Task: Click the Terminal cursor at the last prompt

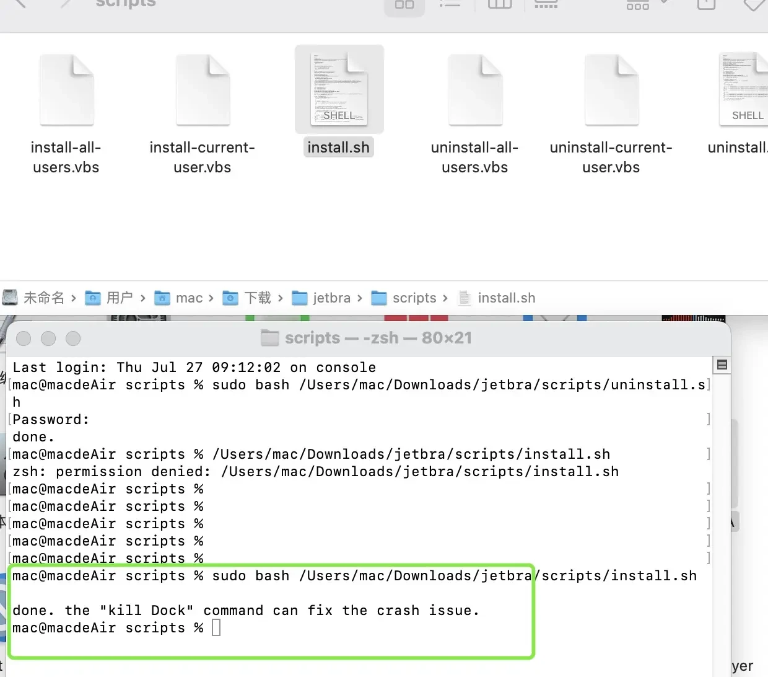Action: pyautogui.click(x=216, y=628)
